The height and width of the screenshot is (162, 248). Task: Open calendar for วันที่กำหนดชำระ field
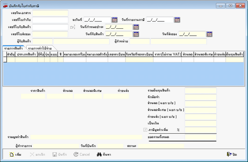(136, 27)
